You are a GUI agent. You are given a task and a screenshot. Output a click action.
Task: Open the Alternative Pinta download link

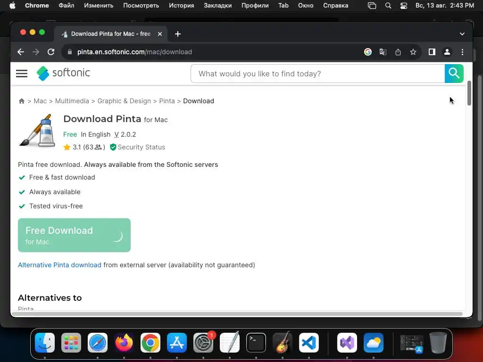tap(59, 265)
